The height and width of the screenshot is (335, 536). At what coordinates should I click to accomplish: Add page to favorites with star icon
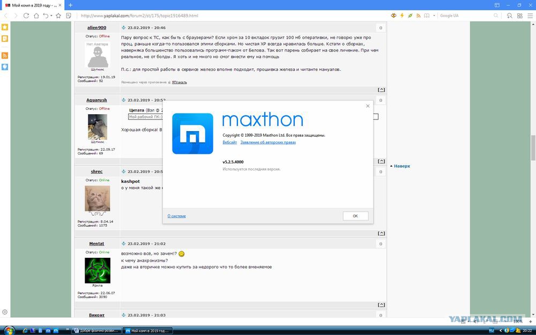click(x=58, y=16)
